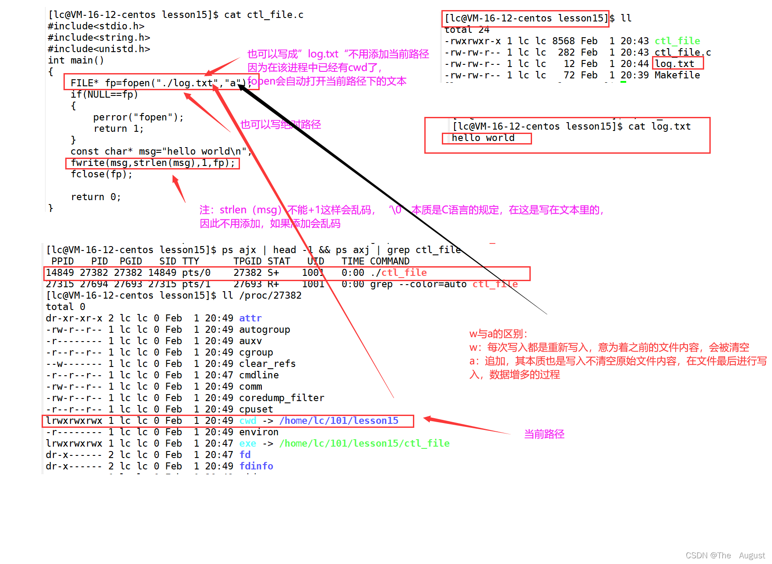The height and width of the screenshot is (564, 772).
Task: Click the 'environ' entry
Action: click(x=259, y=432)
